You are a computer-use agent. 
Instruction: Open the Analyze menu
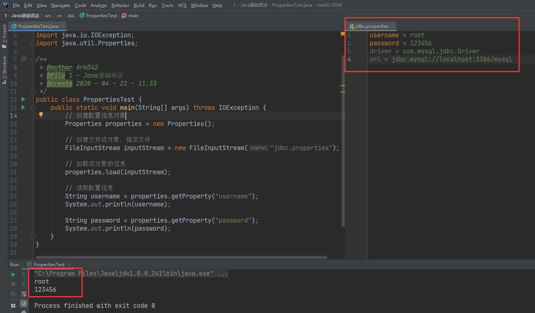pyautogui.click(x=99, y=5)
